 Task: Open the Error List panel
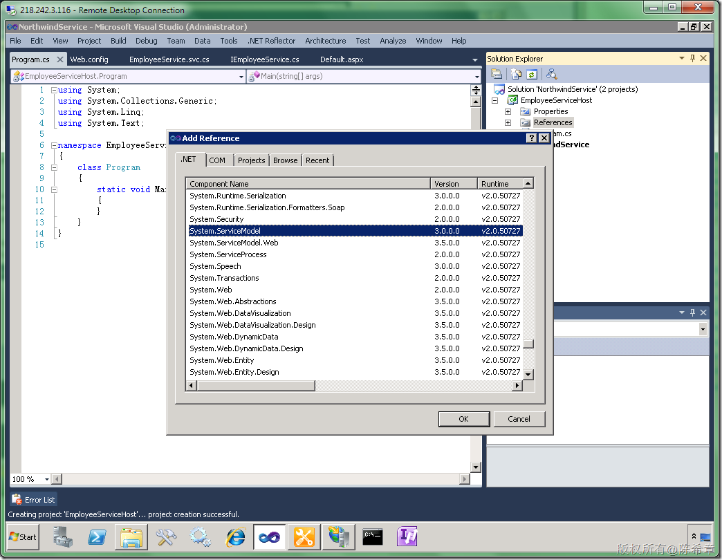34,499
